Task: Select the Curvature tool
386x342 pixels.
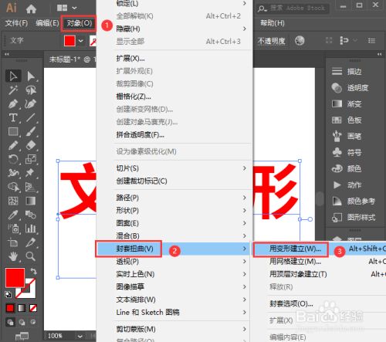Action: tap(31, 103)
